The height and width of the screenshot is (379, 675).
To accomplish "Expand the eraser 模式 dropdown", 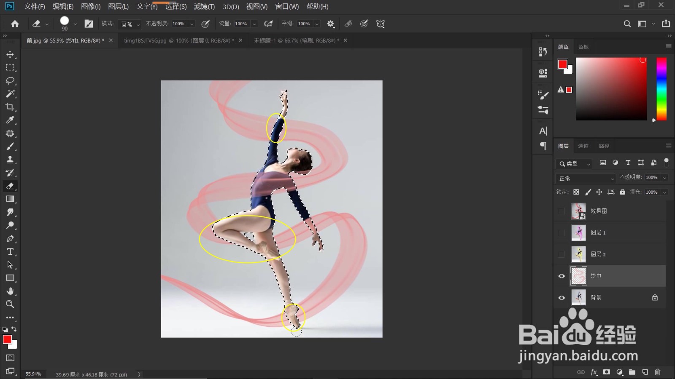I will click(x=129, y=24).
